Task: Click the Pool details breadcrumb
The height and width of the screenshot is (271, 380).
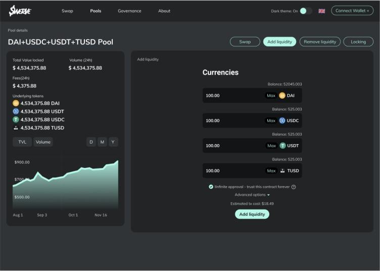Action: (18, 30)
